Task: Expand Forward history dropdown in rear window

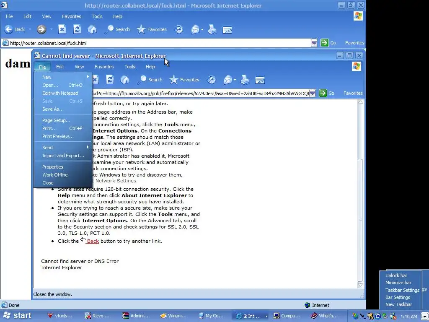Action: coord(51,29)
